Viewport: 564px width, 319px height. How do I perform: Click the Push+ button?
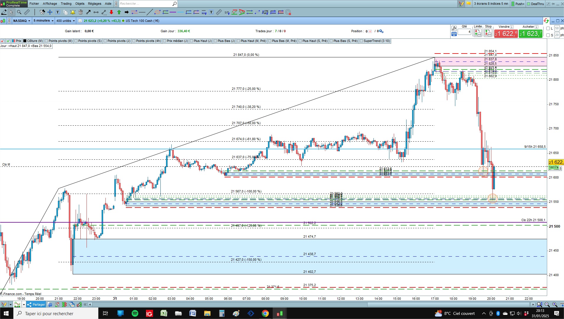pos(518,4)
